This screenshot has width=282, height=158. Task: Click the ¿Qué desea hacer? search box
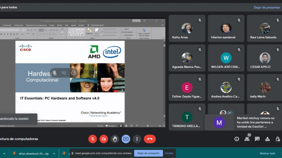point(97,25)
